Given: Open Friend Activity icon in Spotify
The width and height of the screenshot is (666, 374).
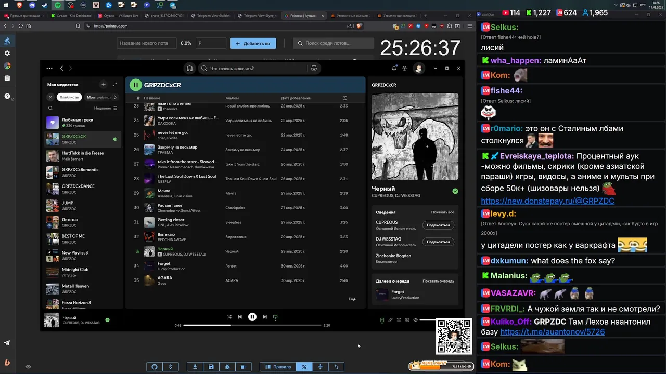Looking at the screenshot, I should coord(404,68).
